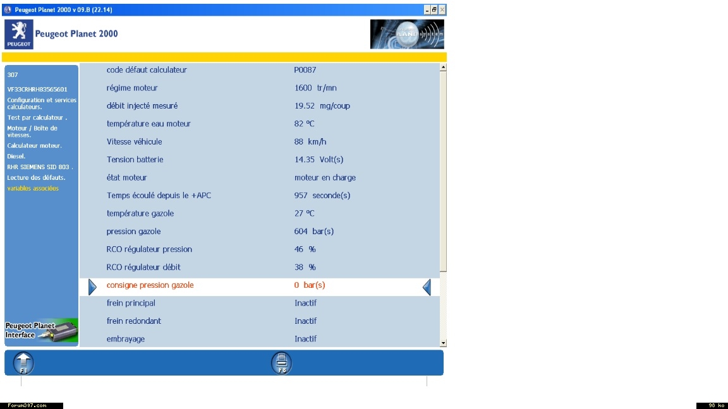This screenshot has width=728, height=409.
Task: Click the restore window button
Action: [435, 10]
